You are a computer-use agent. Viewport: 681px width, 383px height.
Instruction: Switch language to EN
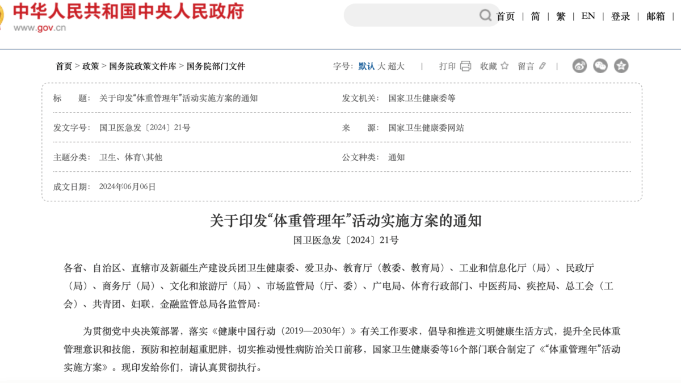(588, 16)
